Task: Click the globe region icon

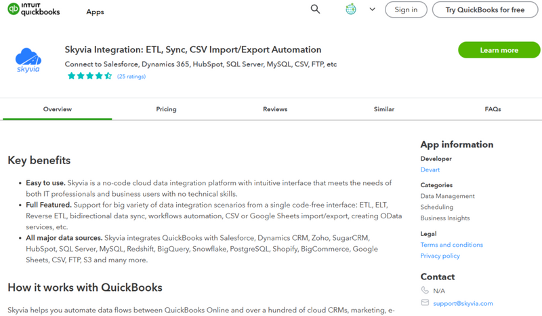Action: (x=351, y=9)
